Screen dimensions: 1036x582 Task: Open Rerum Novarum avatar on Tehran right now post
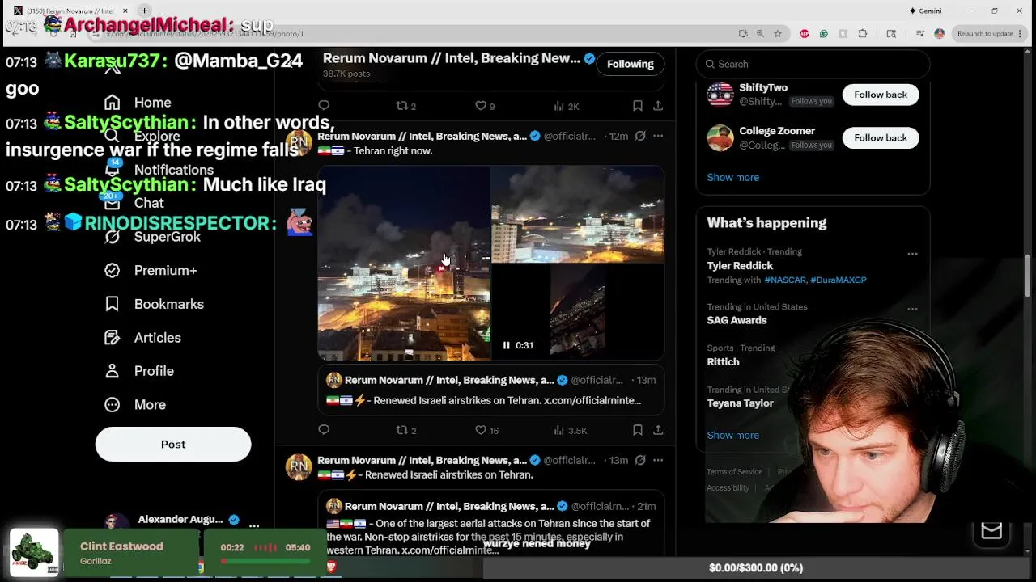299,143
